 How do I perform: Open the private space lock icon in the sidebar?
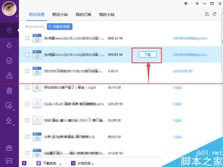pos(9,76)
